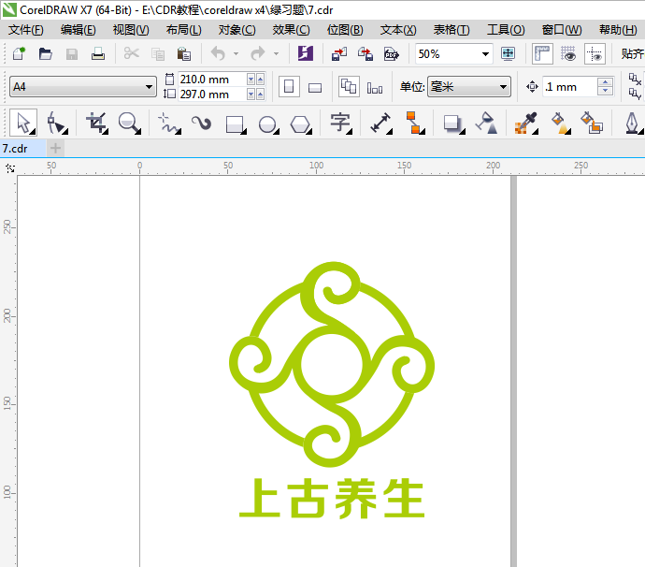Click the 贴齐 snap-to button
Image resolution: width=645 pixels, height=567 pixels.
(x=631, y=54)
